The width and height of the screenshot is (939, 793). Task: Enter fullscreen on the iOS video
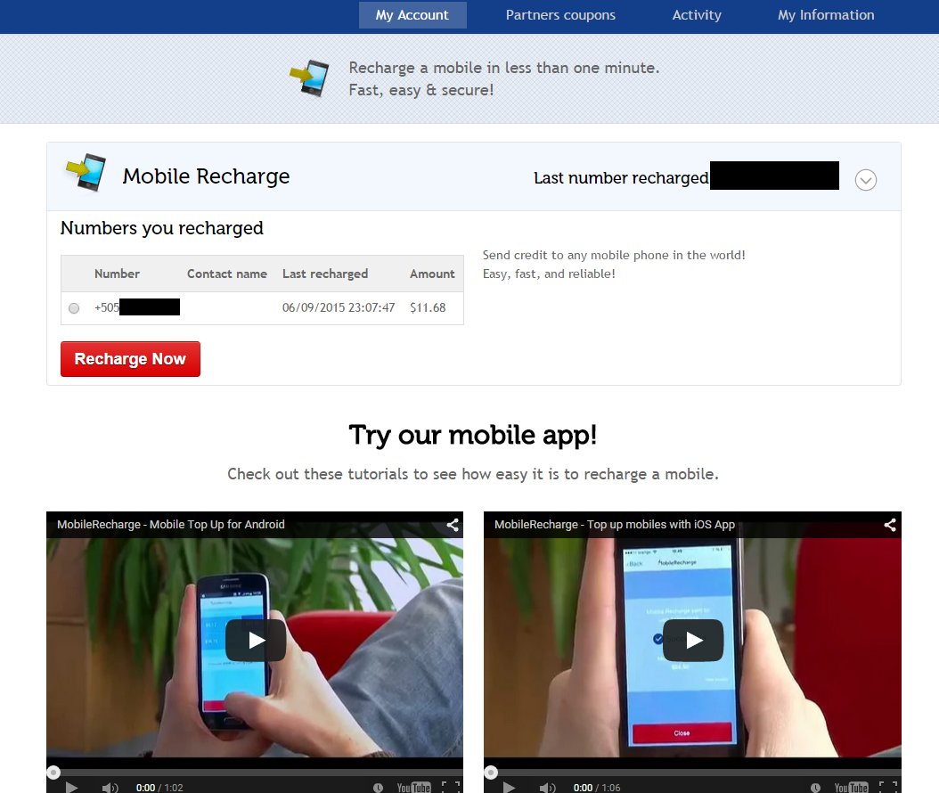tap(889, 787)
